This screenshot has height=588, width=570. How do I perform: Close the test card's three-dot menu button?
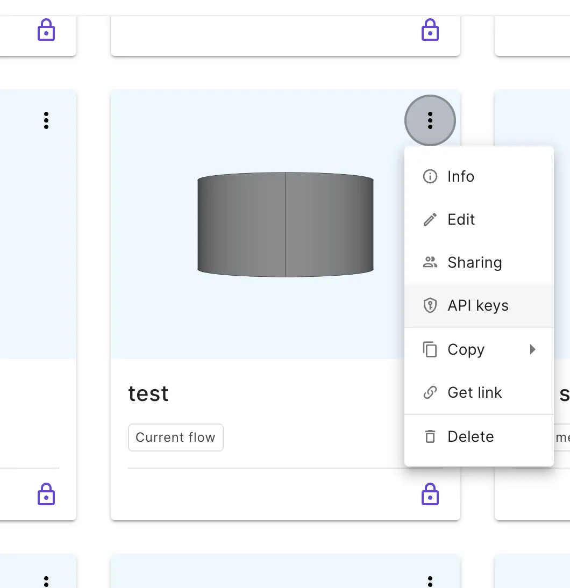tap(430, 120)
